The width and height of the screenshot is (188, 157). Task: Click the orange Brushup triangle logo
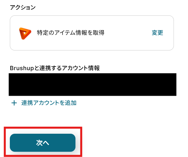(25, 33)
